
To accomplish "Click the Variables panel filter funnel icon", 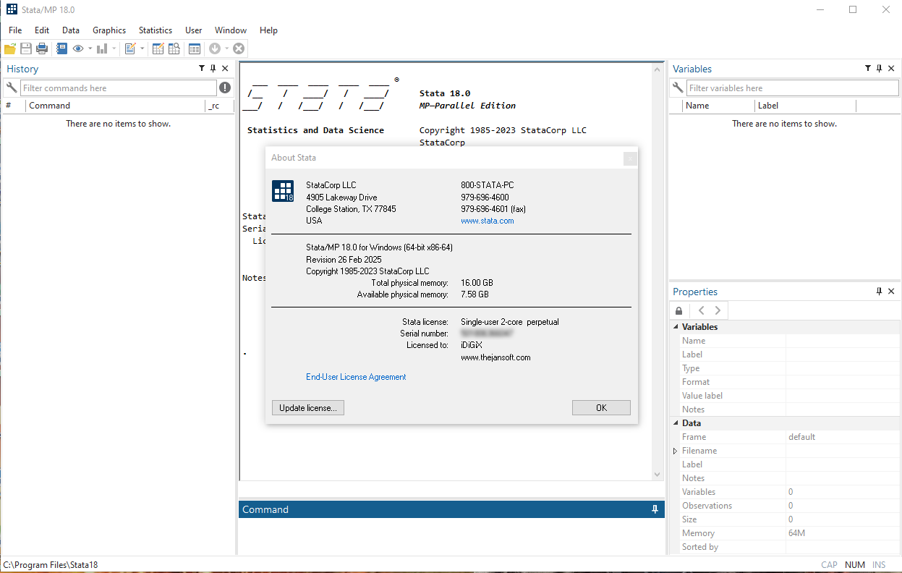I will pos(868,69).
